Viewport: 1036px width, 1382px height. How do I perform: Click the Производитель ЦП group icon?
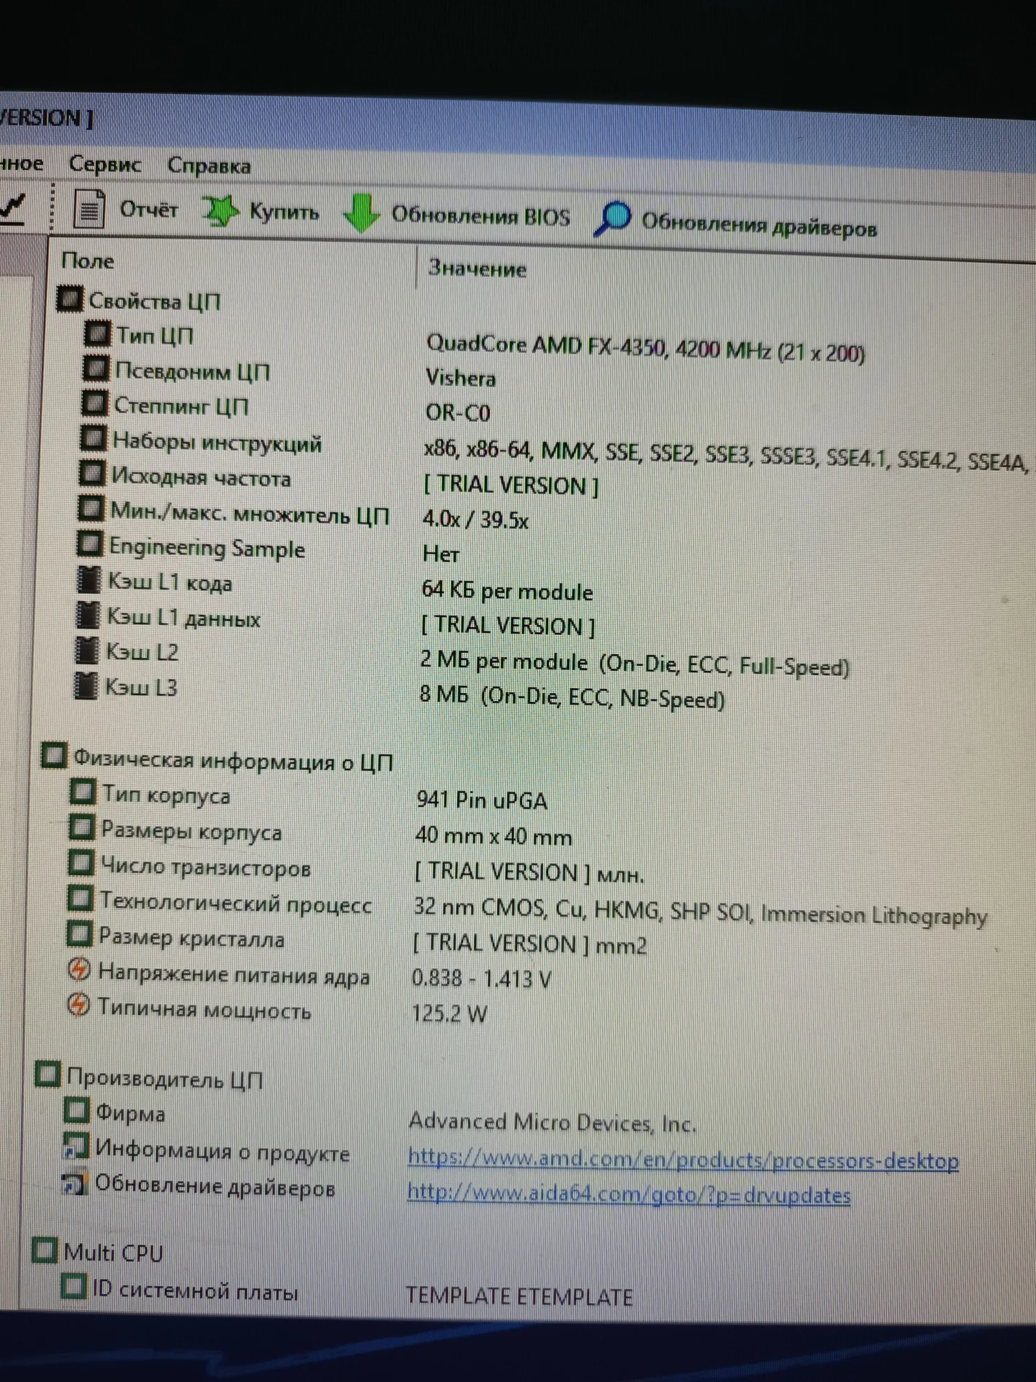click(47, 1074)
